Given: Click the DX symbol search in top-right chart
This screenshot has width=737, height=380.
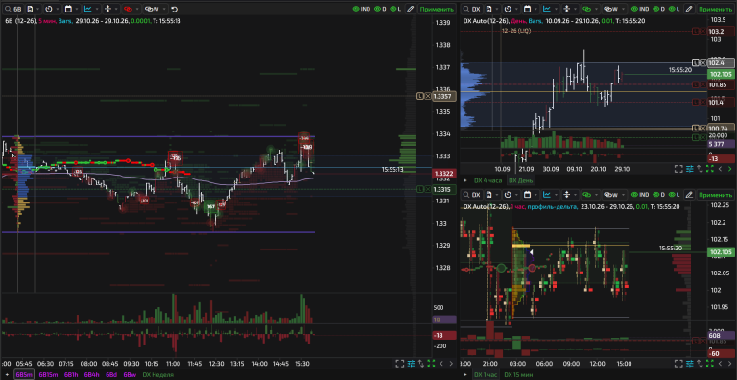Looking at the screenshot, I should 472,9.
